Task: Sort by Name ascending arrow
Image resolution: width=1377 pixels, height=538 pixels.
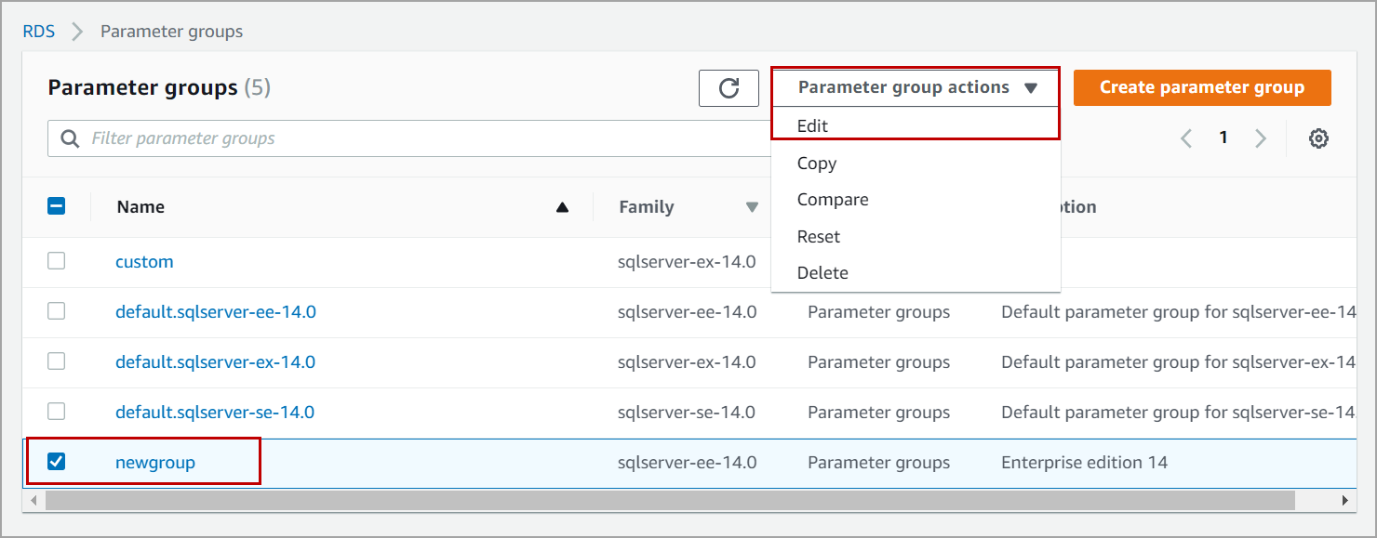Action: [562, 207]
